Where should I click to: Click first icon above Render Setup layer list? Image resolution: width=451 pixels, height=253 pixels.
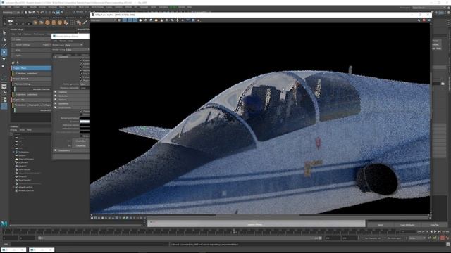pos(13,63)
